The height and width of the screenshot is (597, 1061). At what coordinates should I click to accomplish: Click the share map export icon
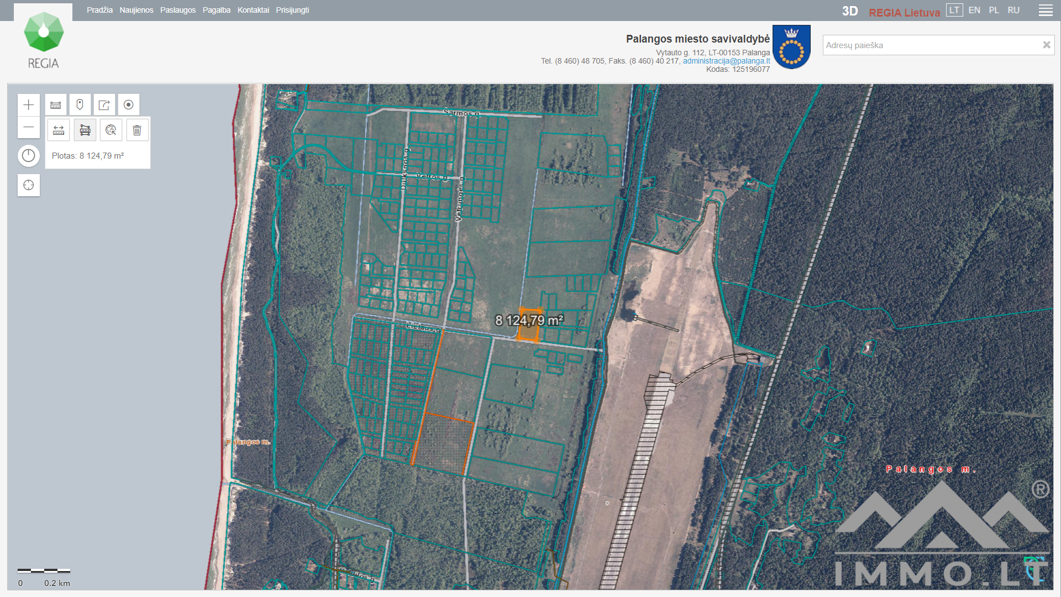(104, 105)
